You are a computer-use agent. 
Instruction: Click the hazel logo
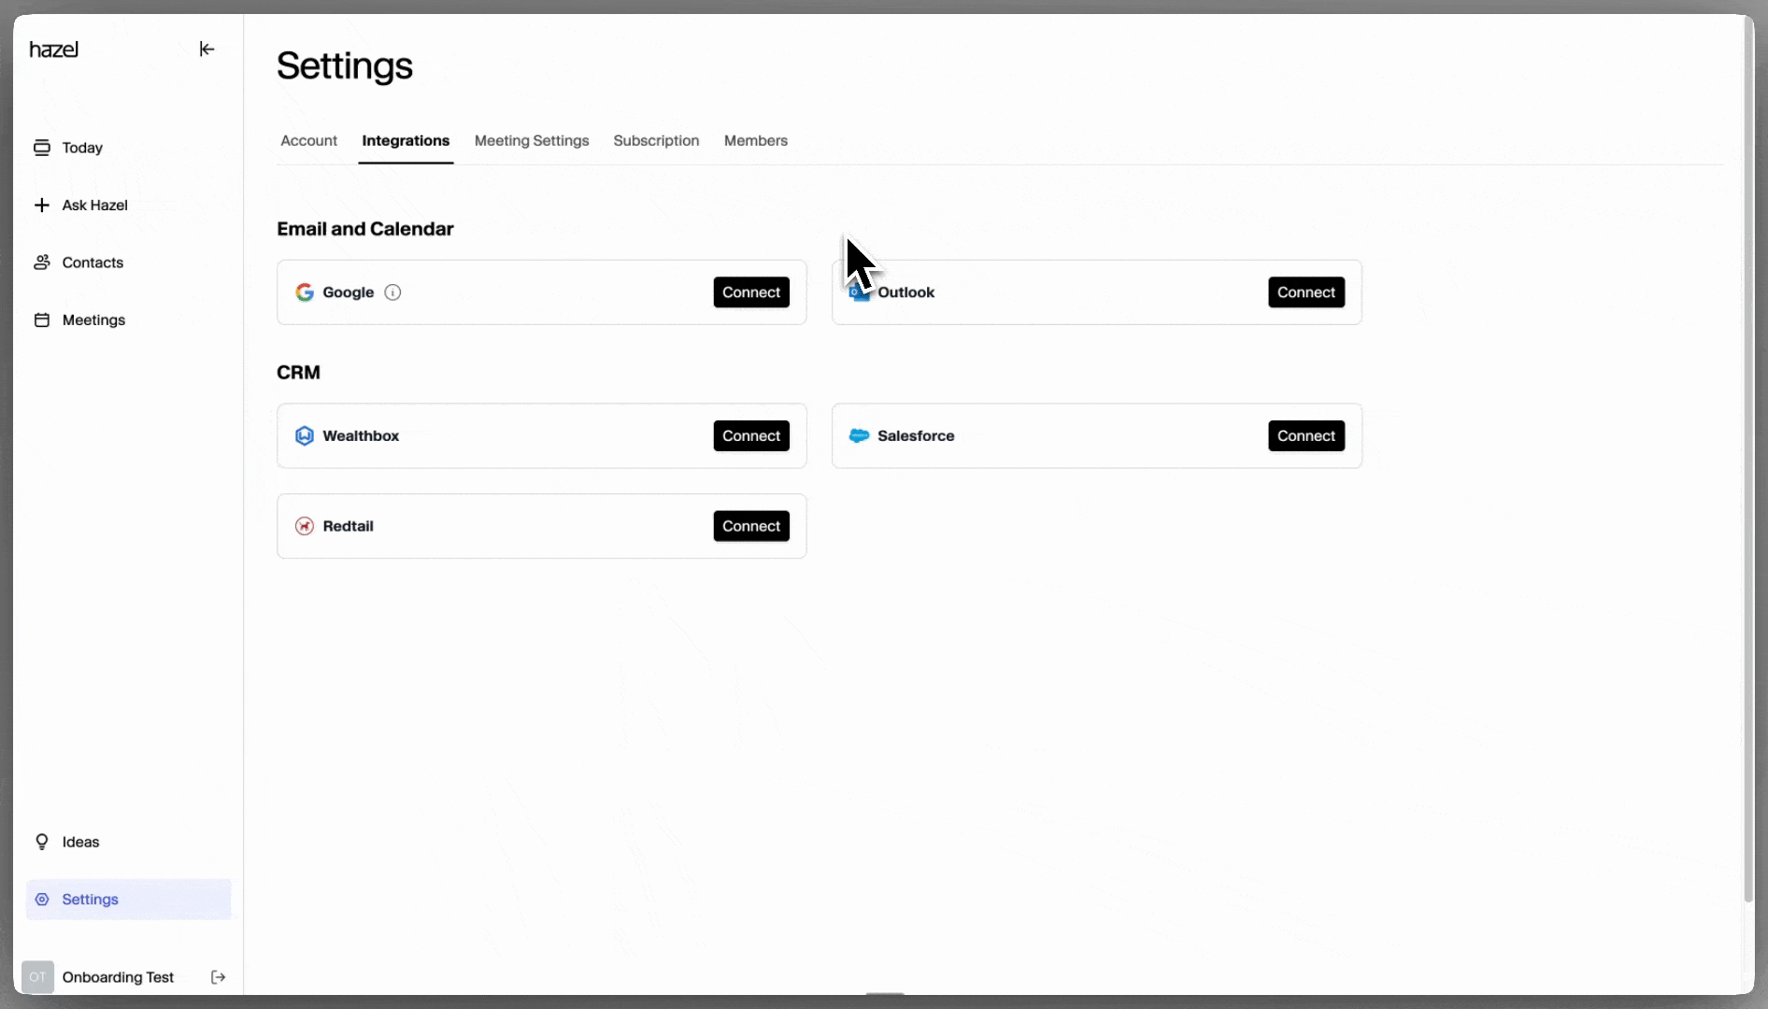coord(53,50)
